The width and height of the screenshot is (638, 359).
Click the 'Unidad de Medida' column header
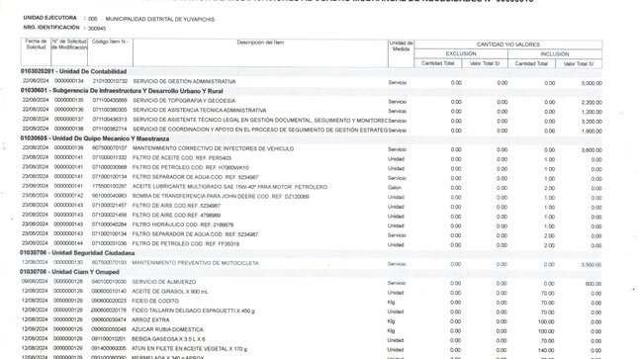tap(401, 46)
